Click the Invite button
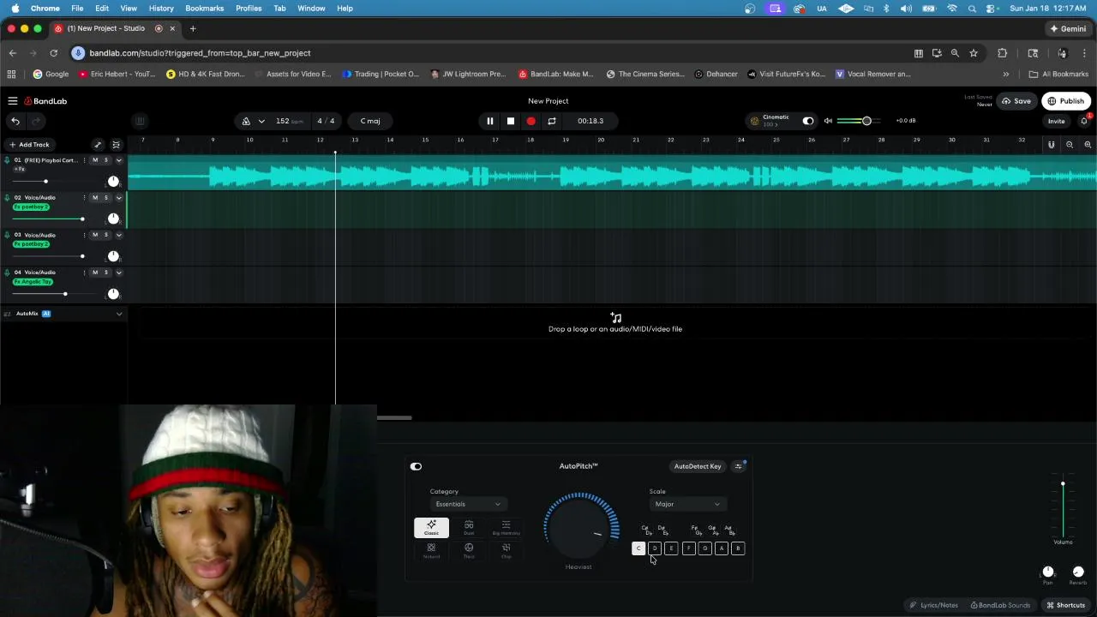 1056,121
